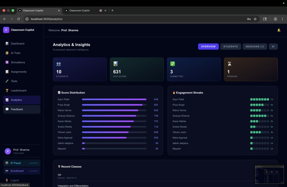Click the score value "755"
Viewport: 287px width, 187px height.
click(x=156, y=121)
